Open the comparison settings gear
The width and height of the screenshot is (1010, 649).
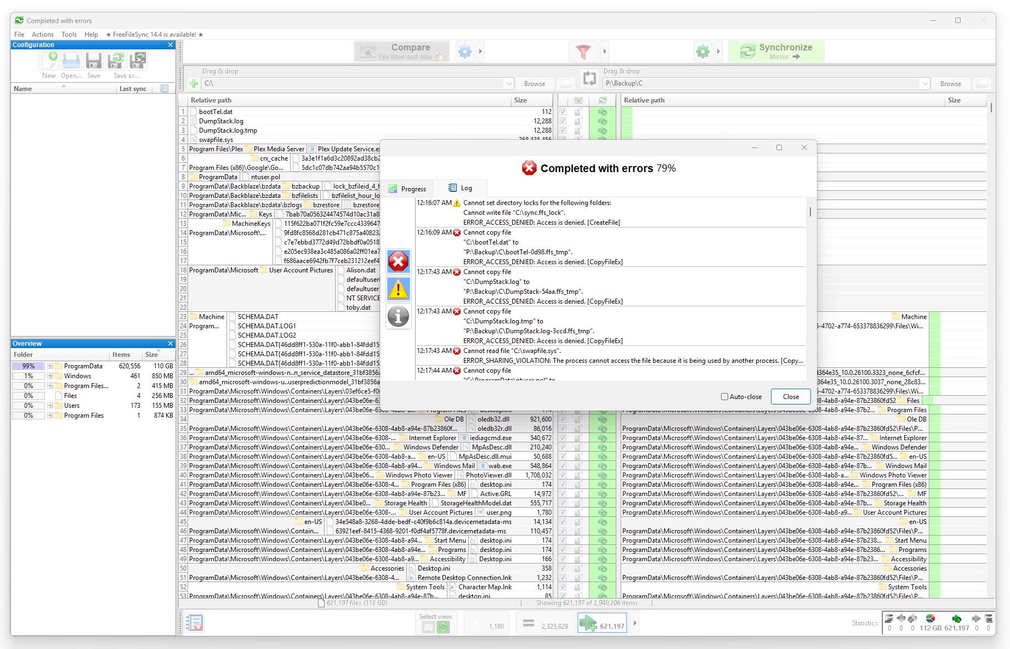(x=465, y=51)
